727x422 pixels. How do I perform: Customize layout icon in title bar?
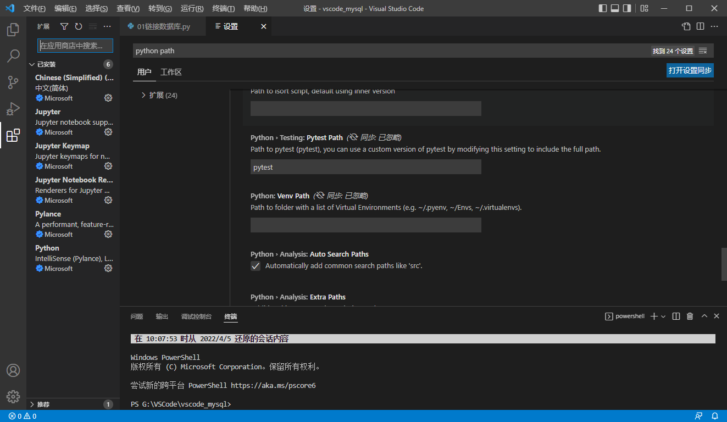pyautogui.click(x=645, y=8)
